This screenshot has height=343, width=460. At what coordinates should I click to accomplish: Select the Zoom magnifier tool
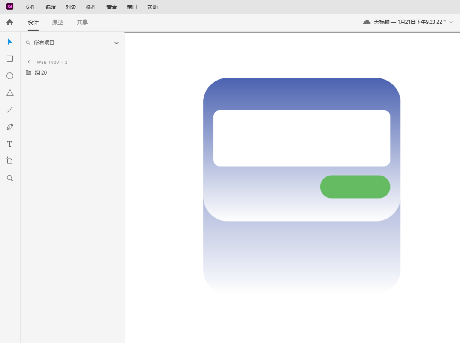[10, 178]
